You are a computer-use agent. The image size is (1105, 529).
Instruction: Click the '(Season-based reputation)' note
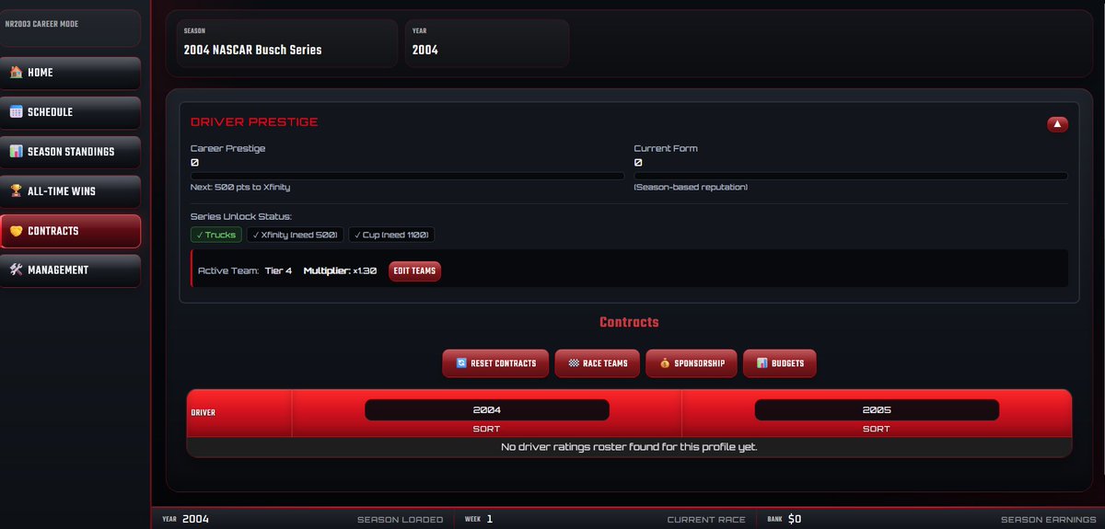pos(691,187)
